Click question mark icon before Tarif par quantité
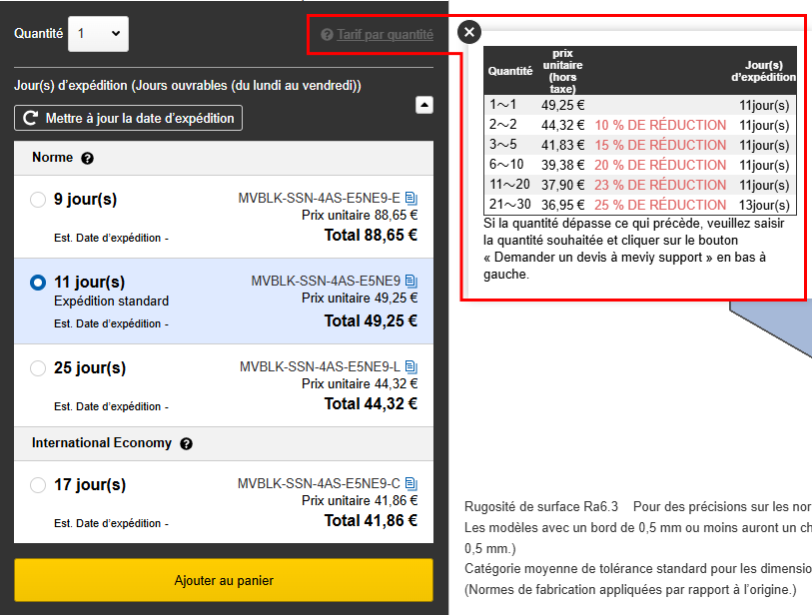Image resolution: width=812 pixels, height=615 pixels. (x=327, y=35)
